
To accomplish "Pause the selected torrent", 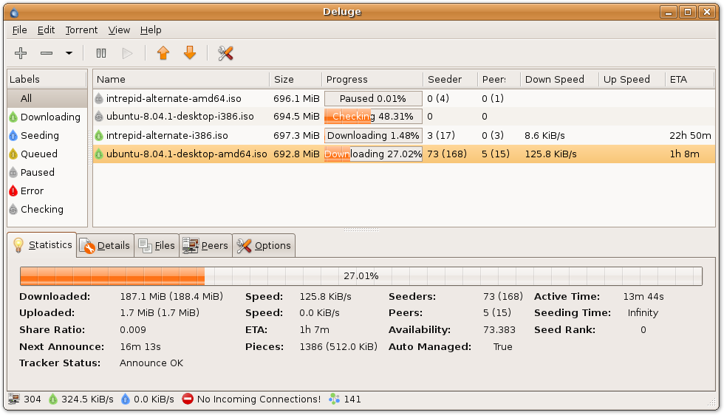I will [101, 53].
